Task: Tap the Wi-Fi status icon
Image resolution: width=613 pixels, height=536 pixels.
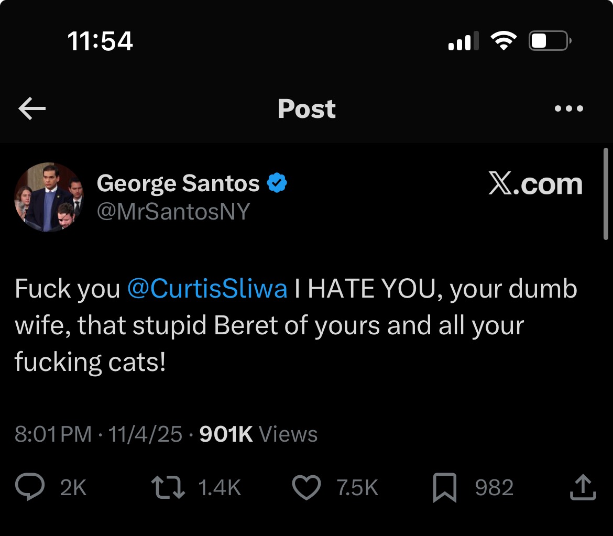Action: [503, 41]
